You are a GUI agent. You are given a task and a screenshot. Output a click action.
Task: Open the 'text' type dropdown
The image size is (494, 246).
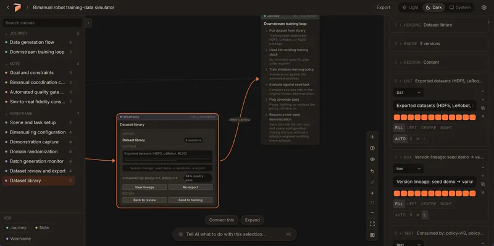click(408, 244)
